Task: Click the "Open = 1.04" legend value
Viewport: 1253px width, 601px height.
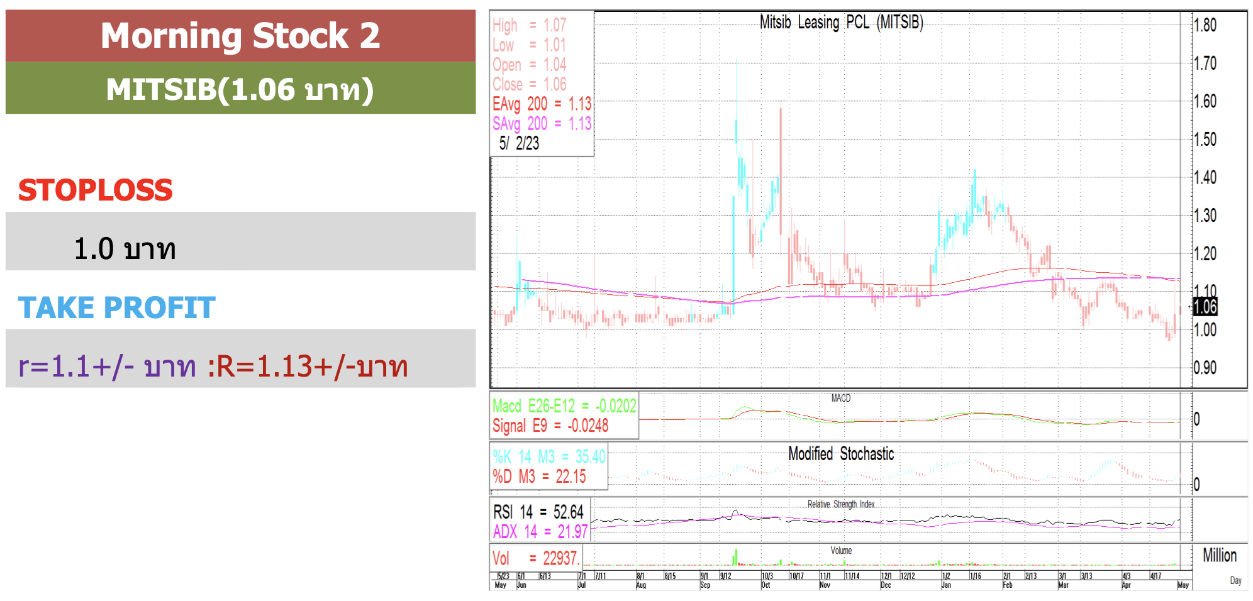Action: (x=529, y=65)
